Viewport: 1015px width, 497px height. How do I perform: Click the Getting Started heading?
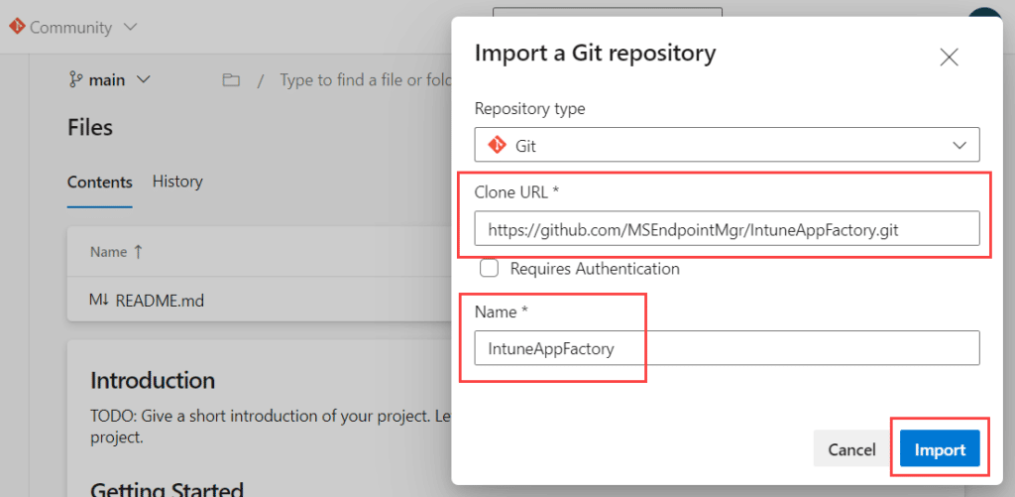click(x=167, y=489)
